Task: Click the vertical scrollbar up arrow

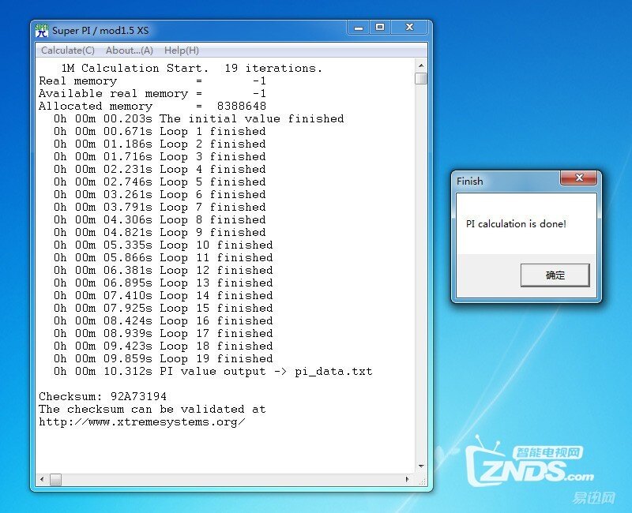Action: click(x=421, y=66)
